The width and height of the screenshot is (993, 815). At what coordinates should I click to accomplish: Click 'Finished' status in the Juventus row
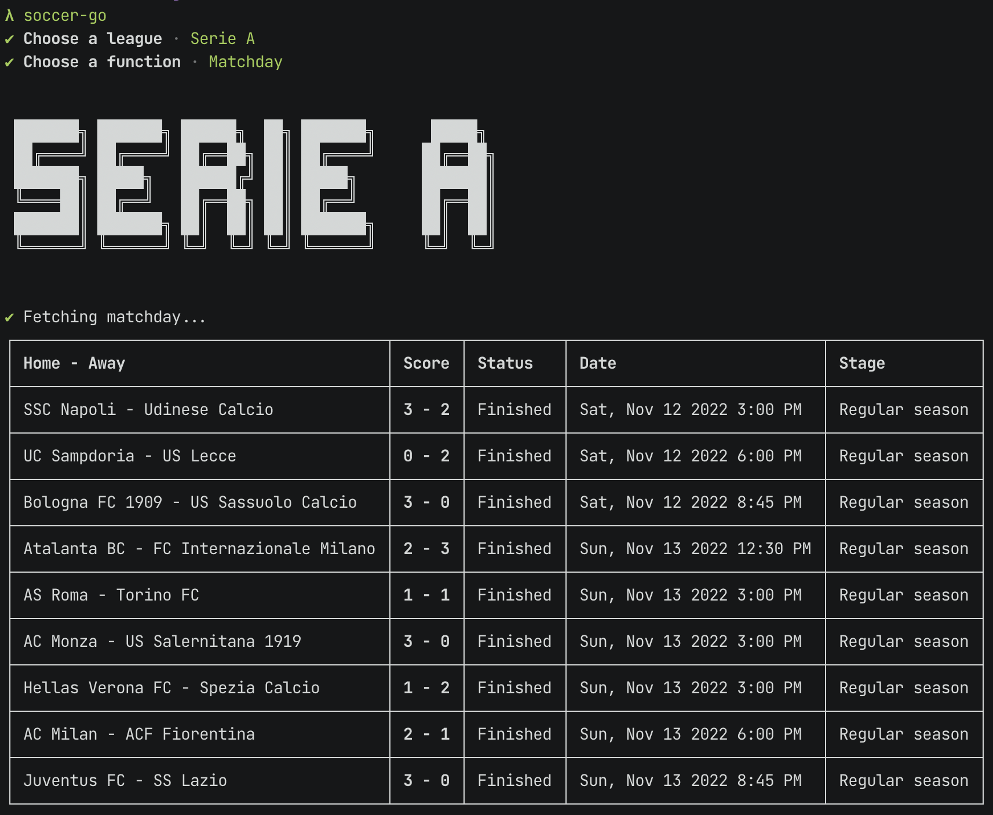514,781
